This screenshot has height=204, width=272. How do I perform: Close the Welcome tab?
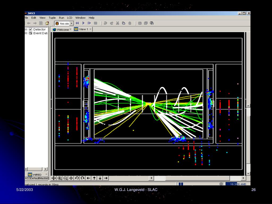(70, 29)
